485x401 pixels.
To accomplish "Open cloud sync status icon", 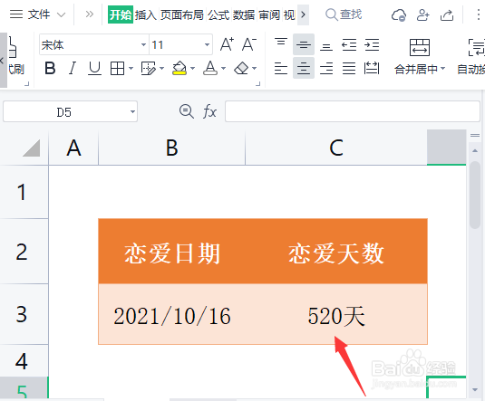I will tap(398, 14).
